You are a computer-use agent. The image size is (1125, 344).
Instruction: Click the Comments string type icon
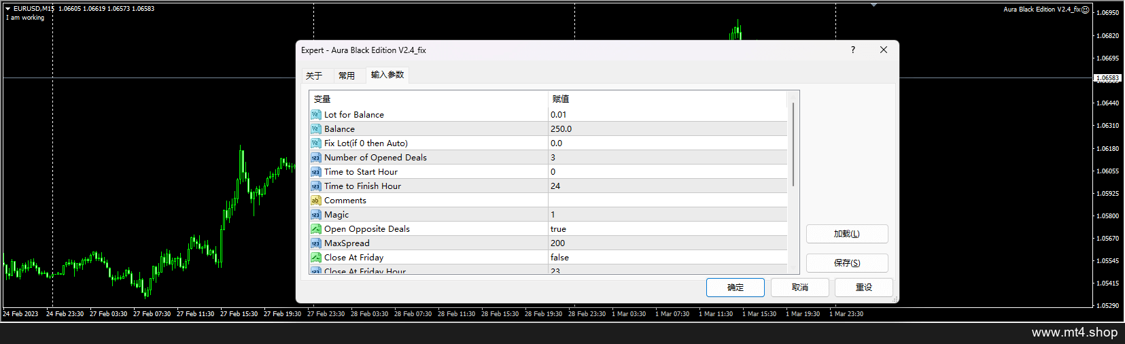coord(315,201)
